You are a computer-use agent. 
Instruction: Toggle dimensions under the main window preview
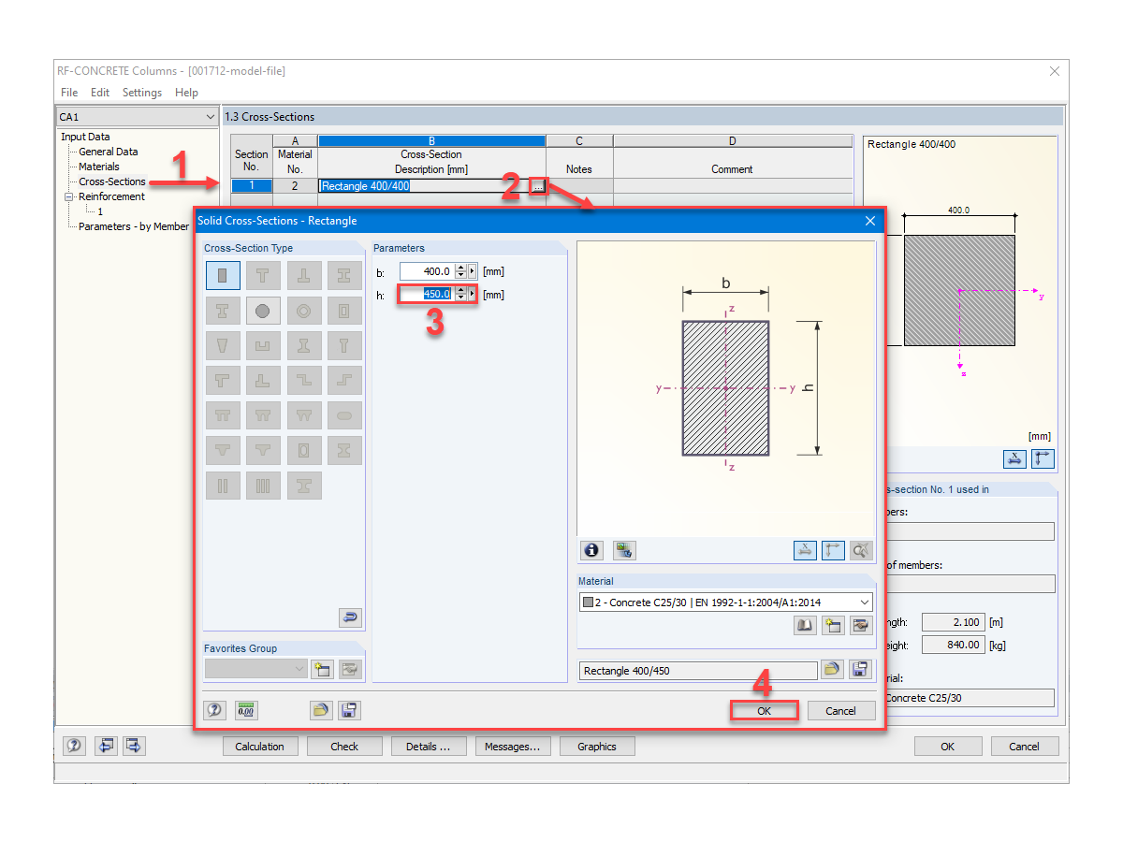click(x=1014, y=458)
